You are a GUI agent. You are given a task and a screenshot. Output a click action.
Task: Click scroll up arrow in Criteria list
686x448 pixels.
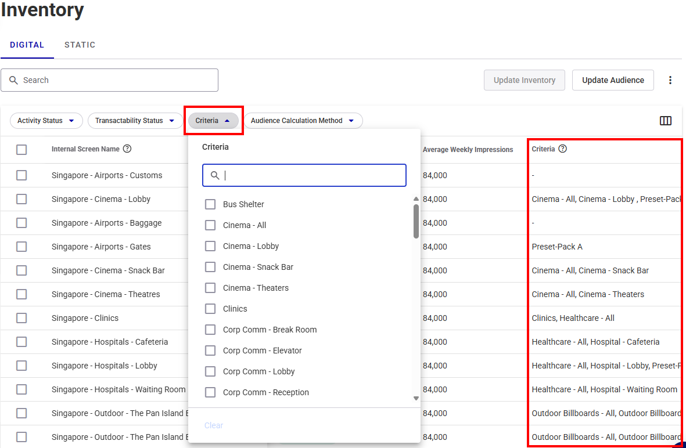[416, 199]
